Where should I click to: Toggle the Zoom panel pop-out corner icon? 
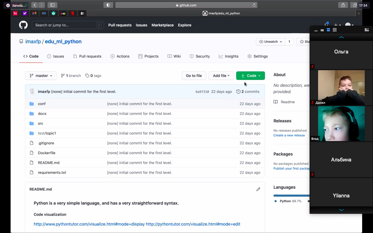coord(367,30)
